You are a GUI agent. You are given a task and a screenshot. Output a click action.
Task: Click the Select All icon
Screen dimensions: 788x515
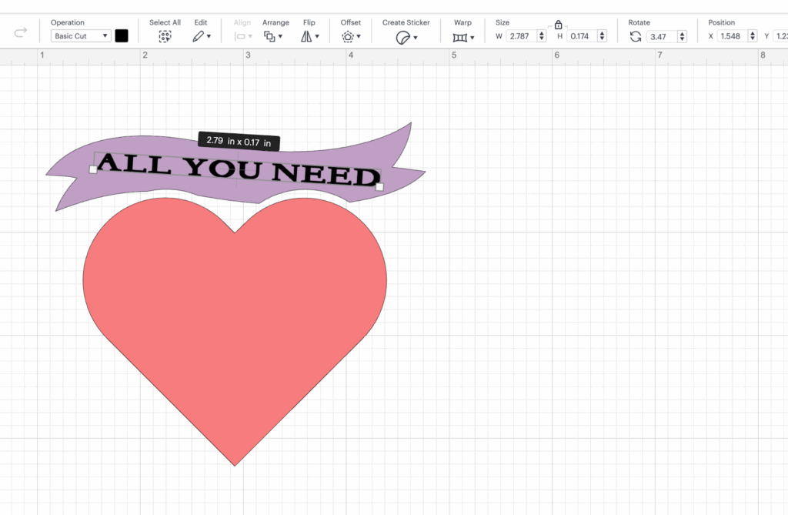click(x=165, y=36)
